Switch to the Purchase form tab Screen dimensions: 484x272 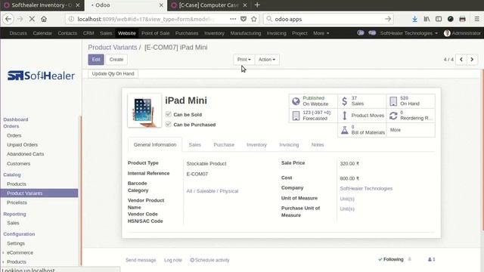coord(224,144)
